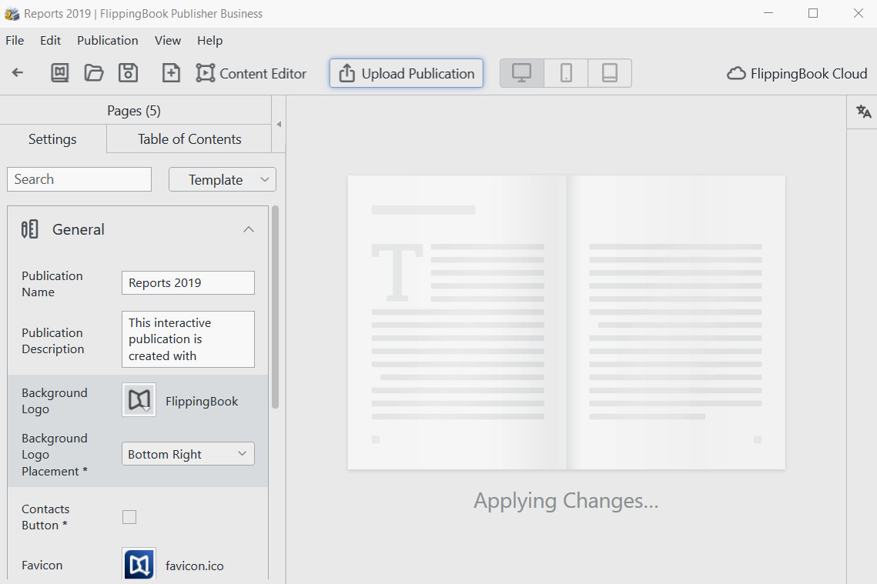The image size is (877, 584).
Task: Click the settings panel scrollbar
Action: pyautogui.click(x=275, y=307)
